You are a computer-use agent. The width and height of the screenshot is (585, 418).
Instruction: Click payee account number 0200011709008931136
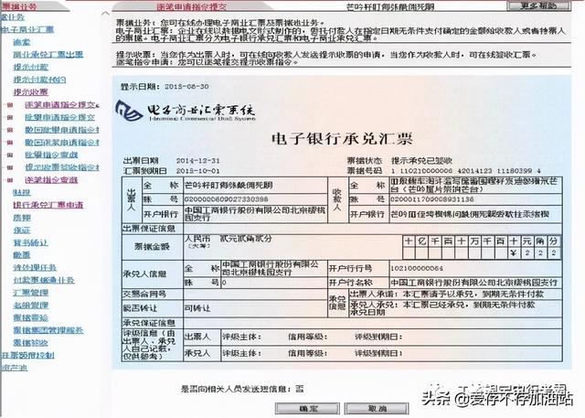(432, 199)
